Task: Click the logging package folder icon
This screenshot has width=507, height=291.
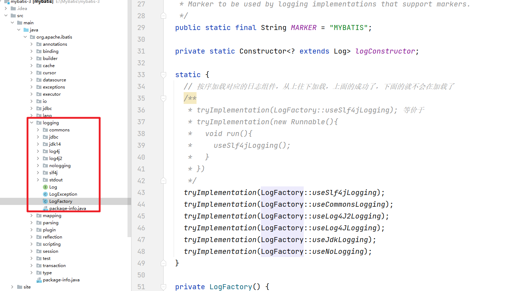Action: pos(39,123)
